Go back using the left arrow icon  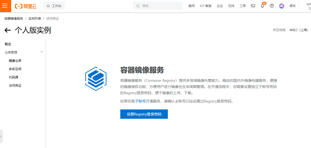coord(8,30)
